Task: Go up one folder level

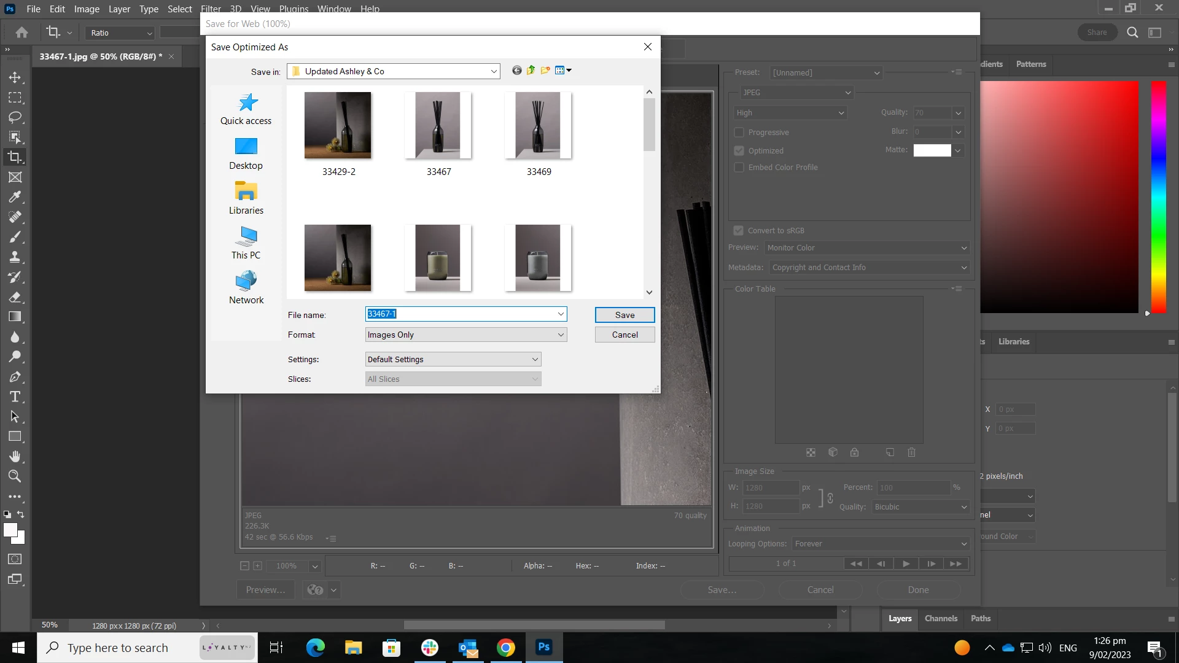Action: 531,71
